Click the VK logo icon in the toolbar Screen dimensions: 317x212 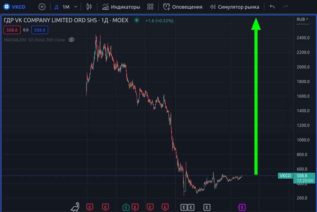7,7
